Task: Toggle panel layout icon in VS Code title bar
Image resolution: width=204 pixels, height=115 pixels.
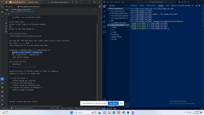Action: click(182, 2)
